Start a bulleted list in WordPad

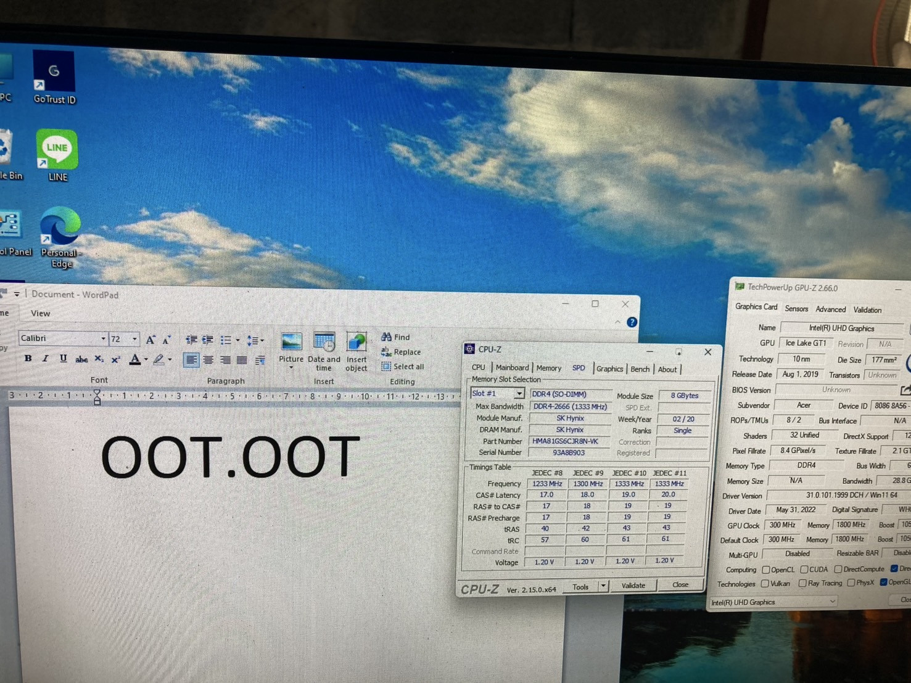coord(226,340)
